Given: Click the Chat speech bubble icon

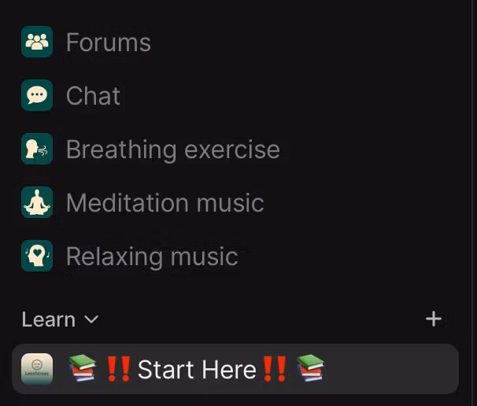Looking at the screenshot, I should coord(37,95).
